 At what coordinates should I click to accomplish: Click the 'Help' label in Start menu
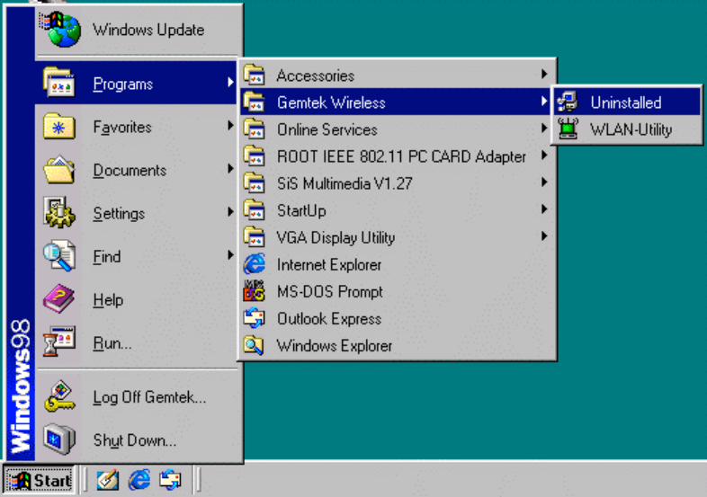point(108,300)
